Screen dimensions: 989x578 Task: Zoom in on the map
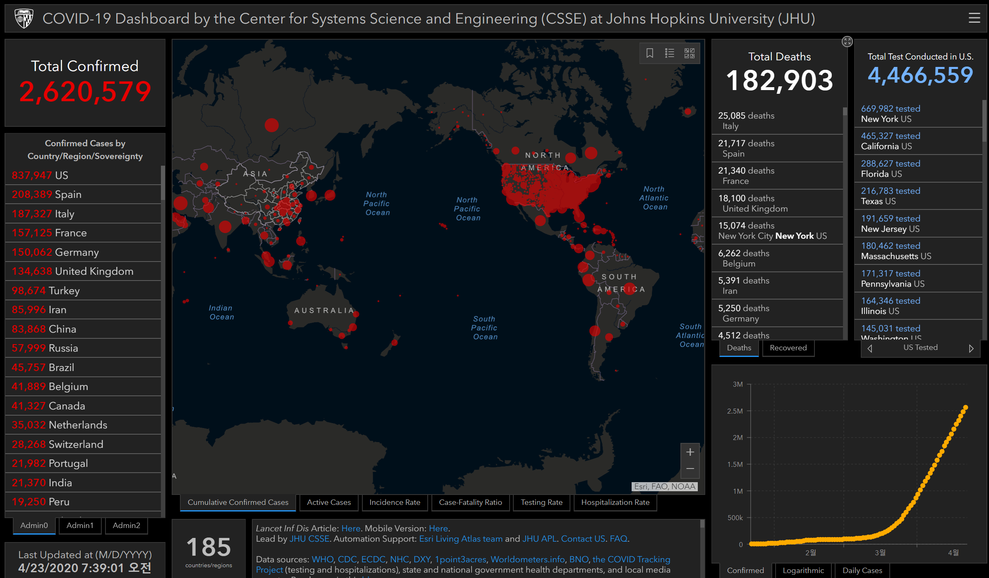point(690,452)
